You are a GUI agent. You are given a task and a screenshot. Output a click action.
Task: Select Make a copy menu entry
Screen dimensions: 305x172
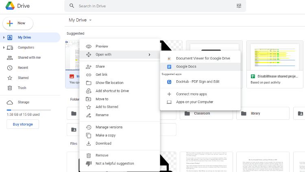(x=120, y=135)
